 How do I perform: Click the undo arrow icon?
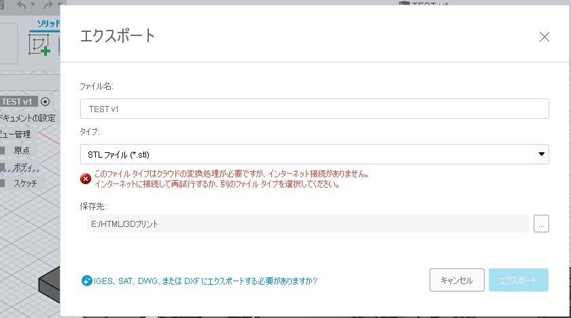coord(22,5)
